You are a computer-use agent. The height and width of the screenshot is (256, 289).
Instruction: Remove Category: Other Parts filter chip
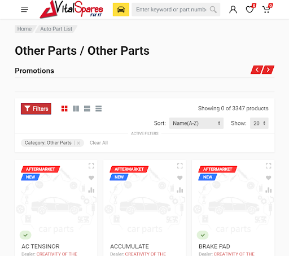78,143
